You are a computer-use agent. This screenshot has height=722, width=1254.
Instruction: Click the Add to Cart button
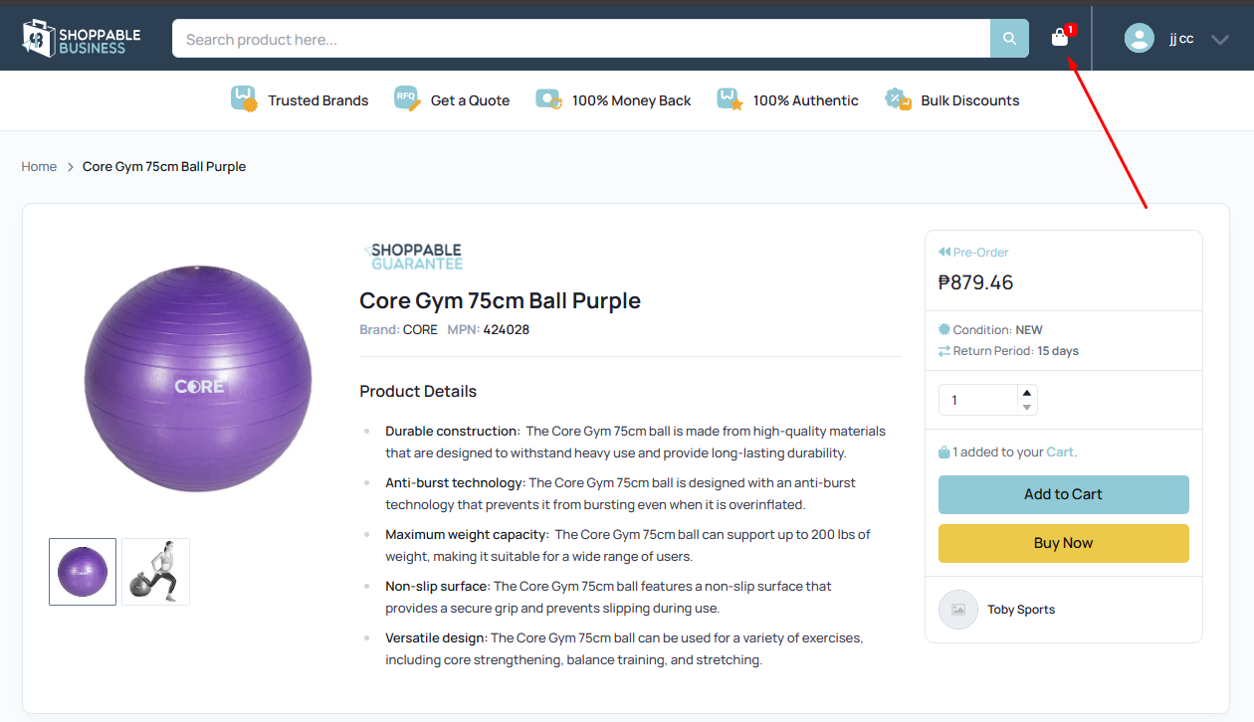click(x=1063, y=494)
